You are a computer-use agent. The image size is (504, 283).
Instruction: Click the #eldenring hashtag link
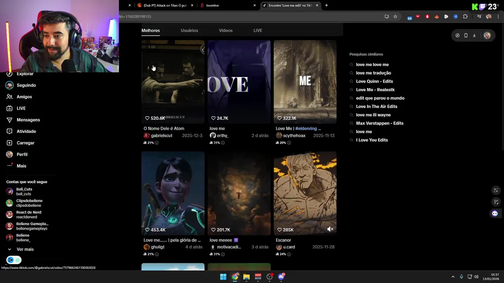tap(306, 129)
